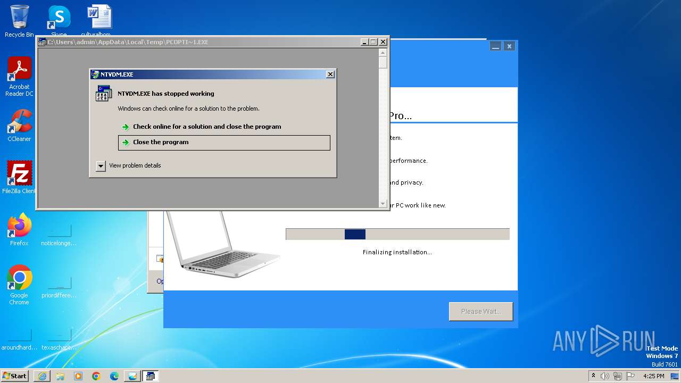Expand View problem details
681x383 pixels.
129,165
